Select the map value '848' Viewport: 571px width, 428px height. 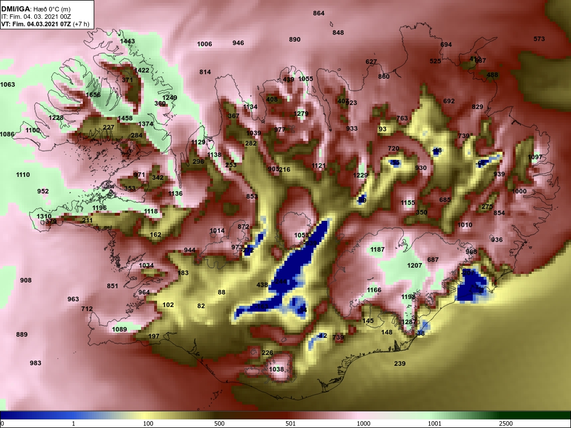click(338, 33)
